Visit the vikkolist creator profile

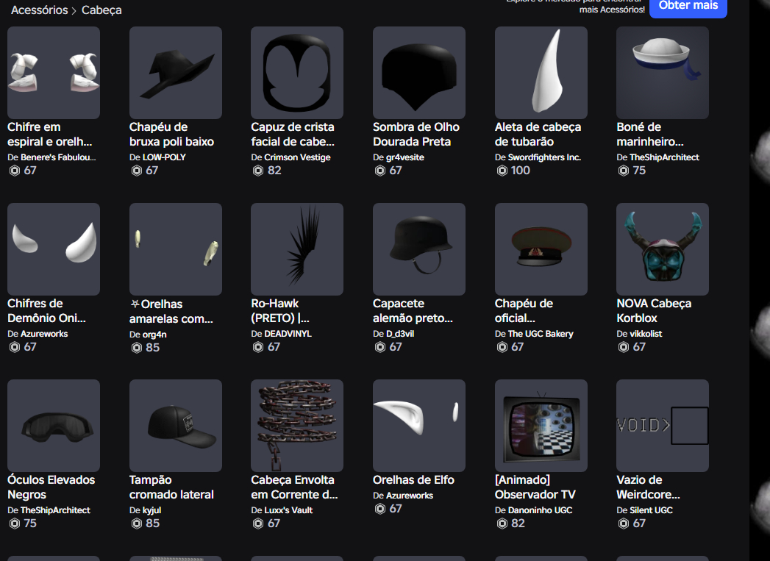point(646,334)
